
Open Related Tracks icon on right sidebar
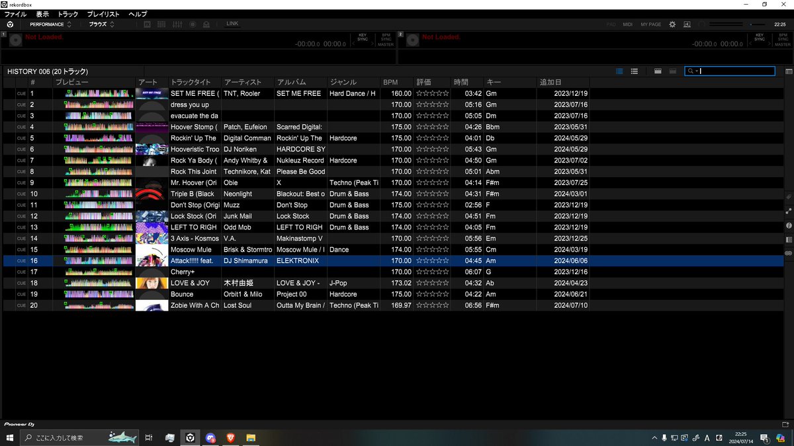tap(789, 211)
